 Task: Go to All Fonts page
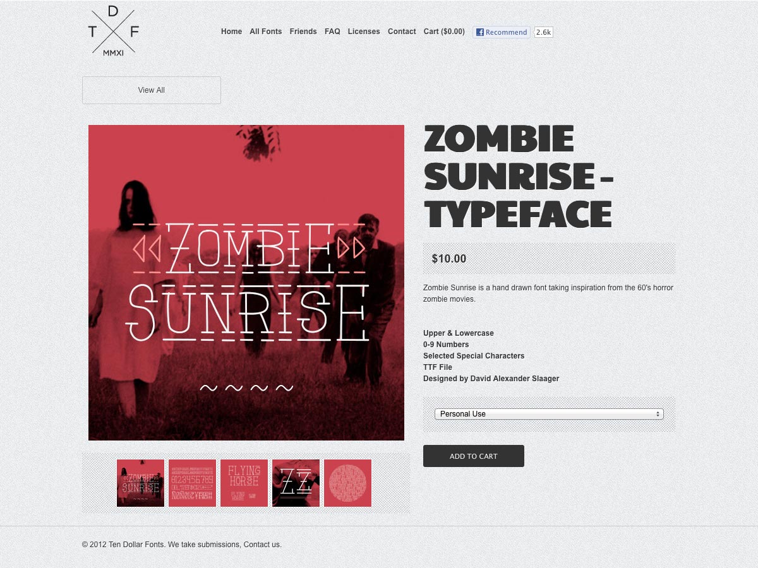pyautogui.click(x=265, y=32)
